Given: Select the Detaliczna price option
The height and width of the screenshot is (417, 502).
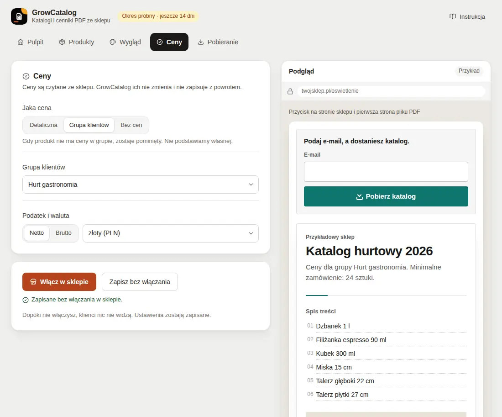Looking at the screenshot, I should click(x=43, y=125).
